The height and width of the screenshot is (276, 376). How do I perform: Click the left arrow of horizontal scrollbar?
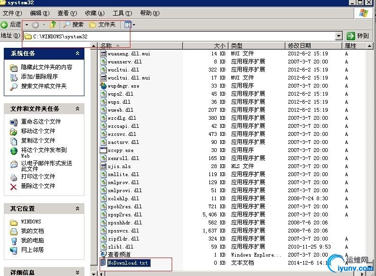pos(101,274)
